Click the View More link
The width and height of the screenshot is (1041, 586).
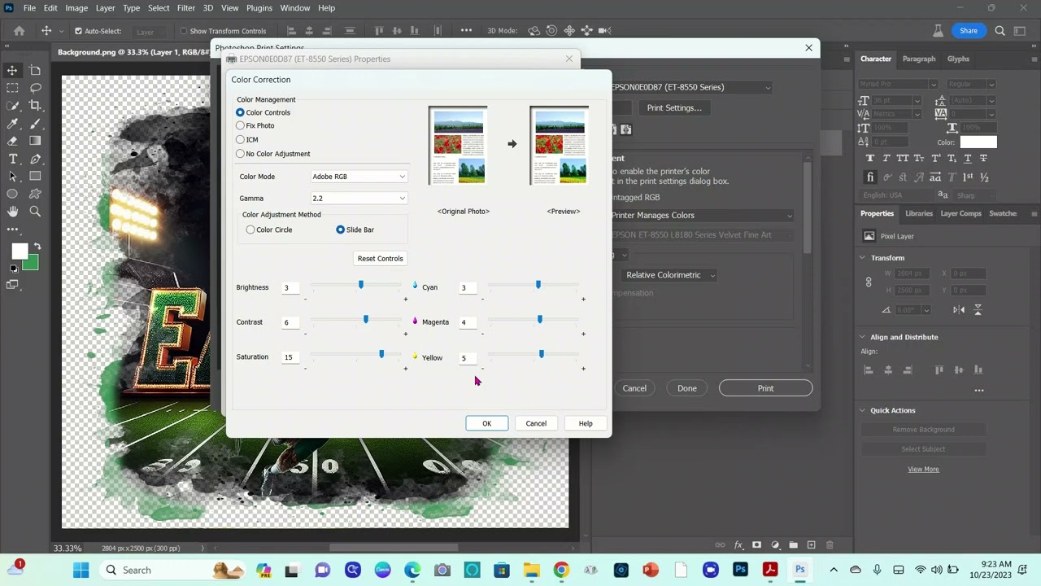[923, 469]
